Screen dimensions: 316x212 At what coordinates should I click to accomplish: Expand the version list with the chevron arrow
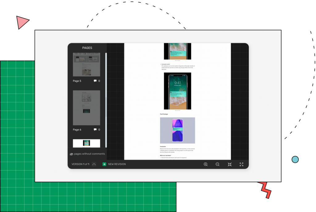click(x=94, y=164)
